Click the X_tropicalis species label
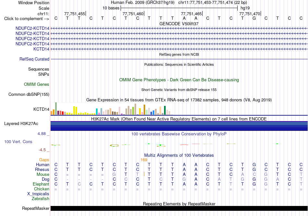This screenshot has height=216, width=308. 38,194
